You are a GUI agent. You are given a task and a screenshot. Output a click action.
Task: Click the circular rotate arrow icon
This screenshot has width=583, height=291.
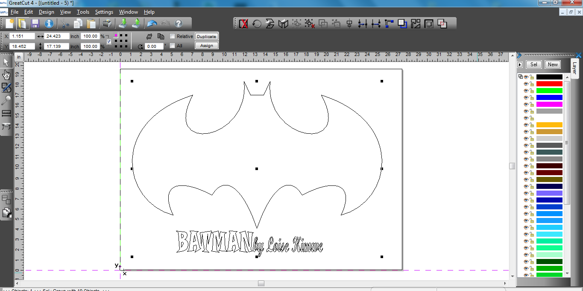[x=257, y=24]
